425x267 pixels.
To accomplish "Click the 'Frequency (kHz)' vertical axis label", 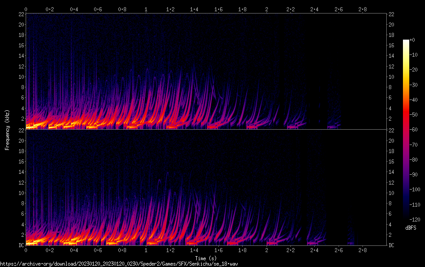I will pyautogui.click(x=7, y=130).
